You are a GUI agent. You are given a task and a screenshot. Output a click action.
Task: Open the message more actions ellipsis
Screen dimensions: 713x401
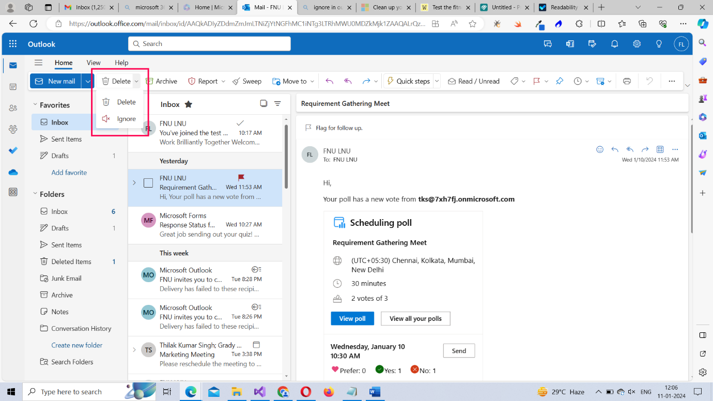coord(675,149)
